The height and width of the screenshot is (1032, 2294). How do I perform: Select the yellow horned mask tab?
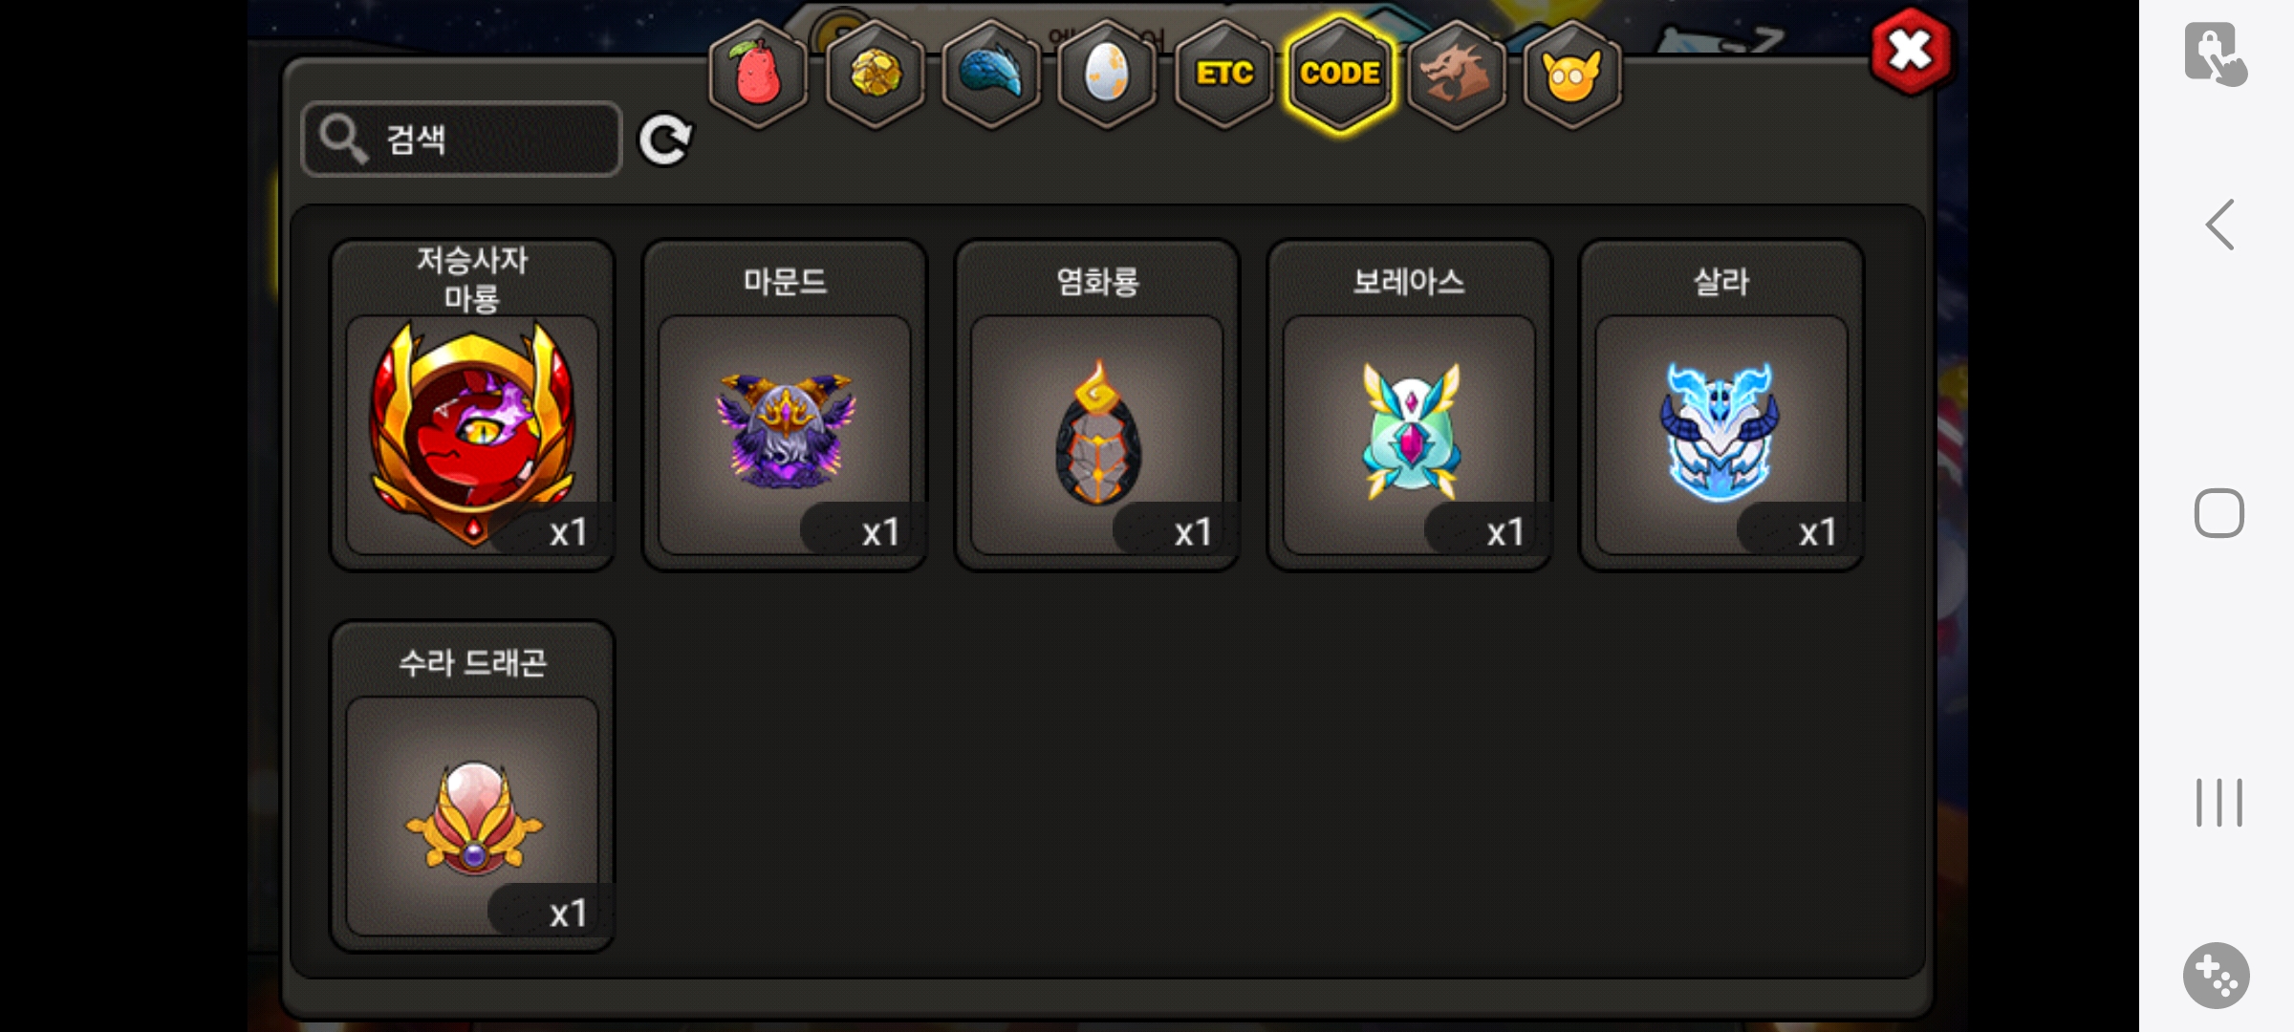click(x=1572, y=74)
